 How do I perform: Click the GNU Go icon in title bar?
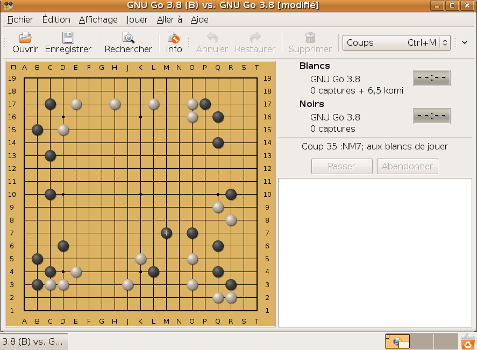coord(8,5)
